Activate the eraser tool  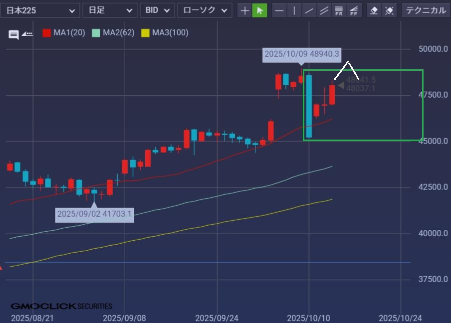[x=374, y=10]
